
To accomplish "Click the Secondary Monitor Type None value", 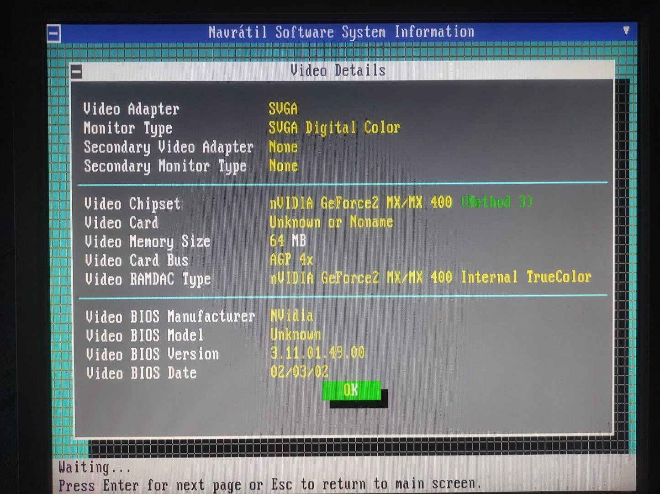I will (x=283, y=165).
